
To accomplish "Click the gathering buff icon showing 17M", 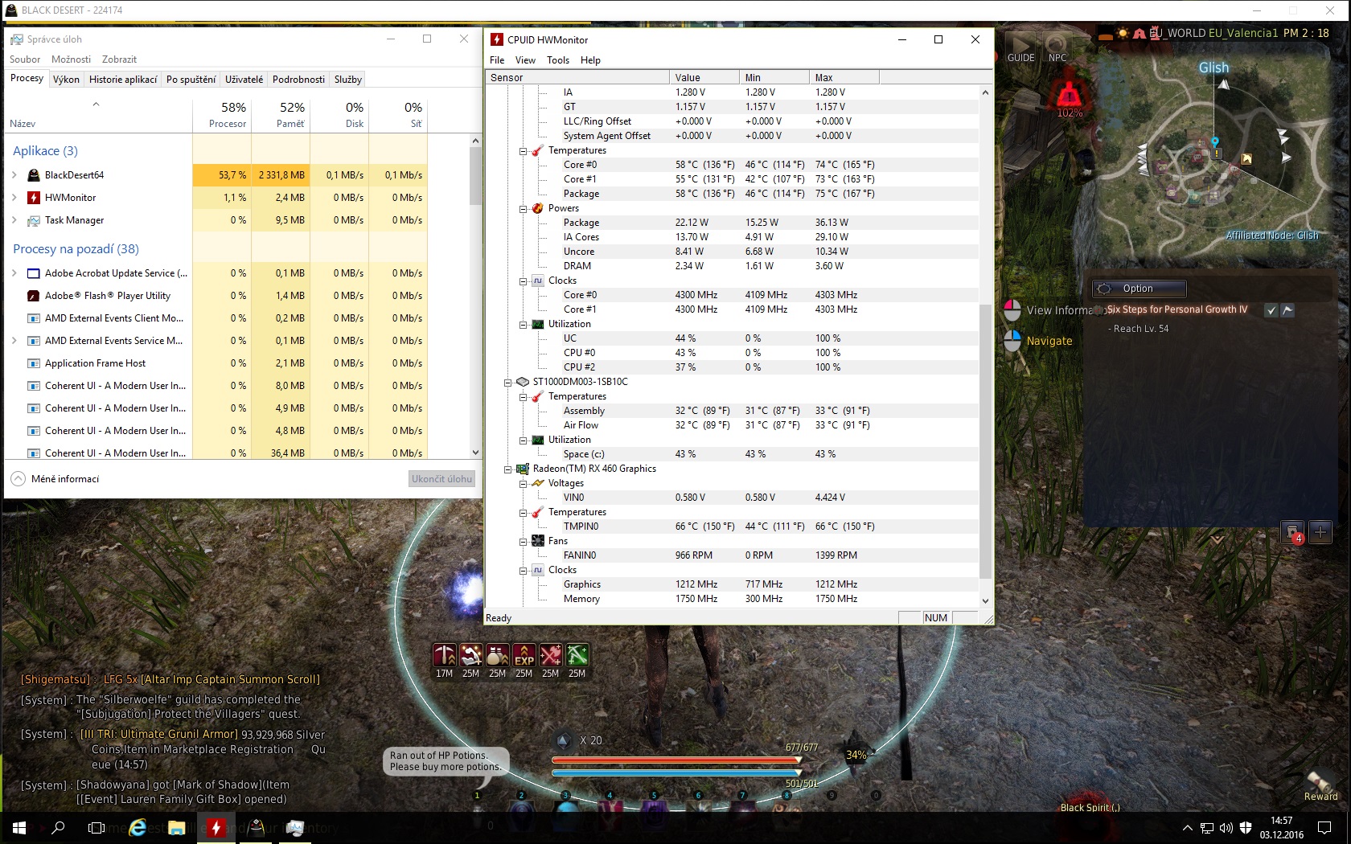I will (x=445, y=655).
